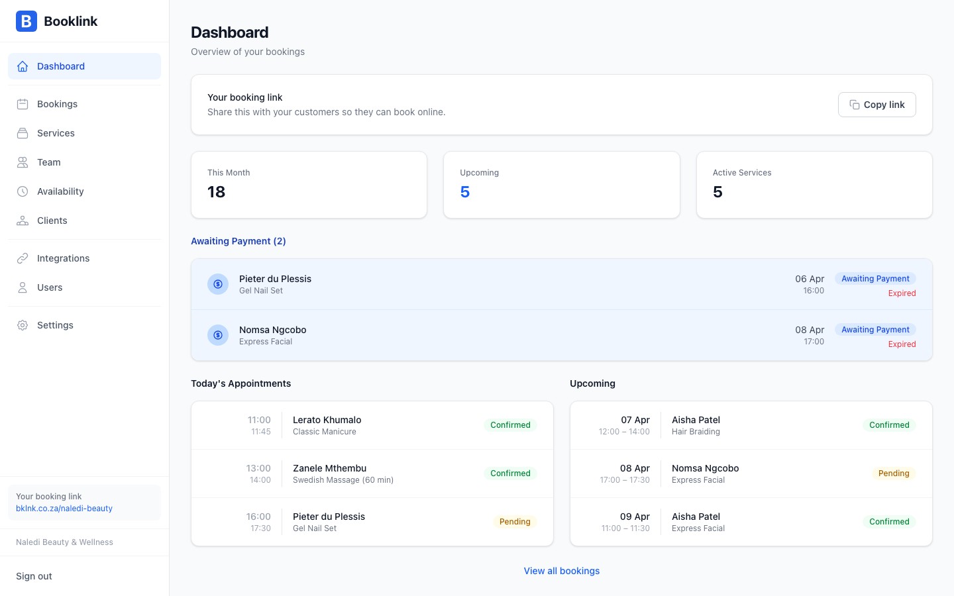Open Settings using the gear icon
The height and width of the screenshot is (596, 954).
pyautogui.click(x=23, y=325)
